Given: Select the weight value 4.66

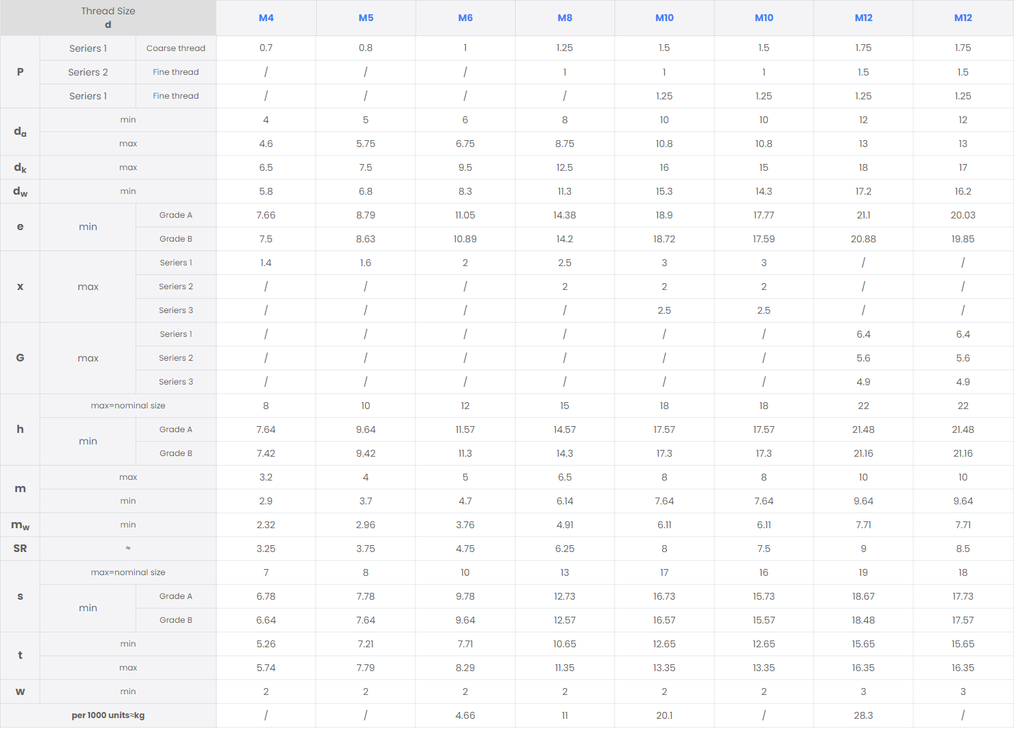Looking at the screenshot, I should tap(465, 715).
